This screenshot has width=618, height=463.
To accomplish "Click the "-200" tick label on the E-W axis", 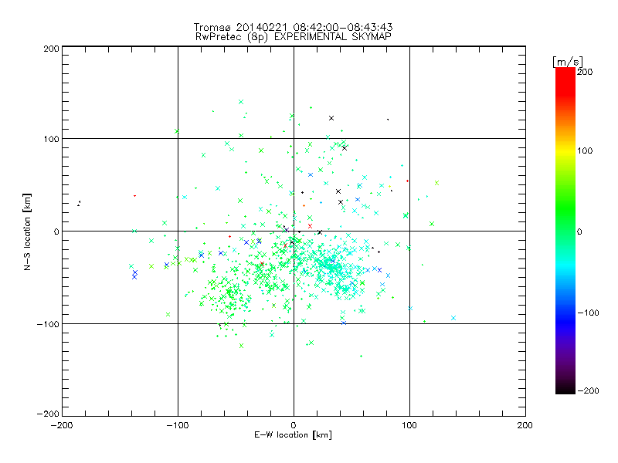I will click(x=62, y=425).
